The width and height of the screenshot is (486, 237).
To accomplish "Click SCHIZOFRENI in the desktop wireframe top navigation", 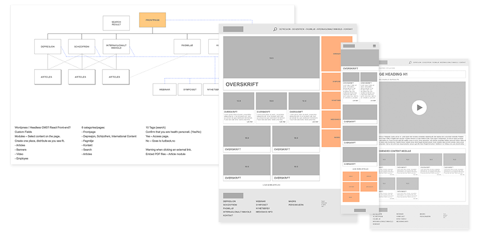I will tap(298, 29).
